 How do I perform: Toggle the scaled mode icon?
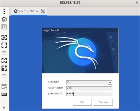click(4, 68)
